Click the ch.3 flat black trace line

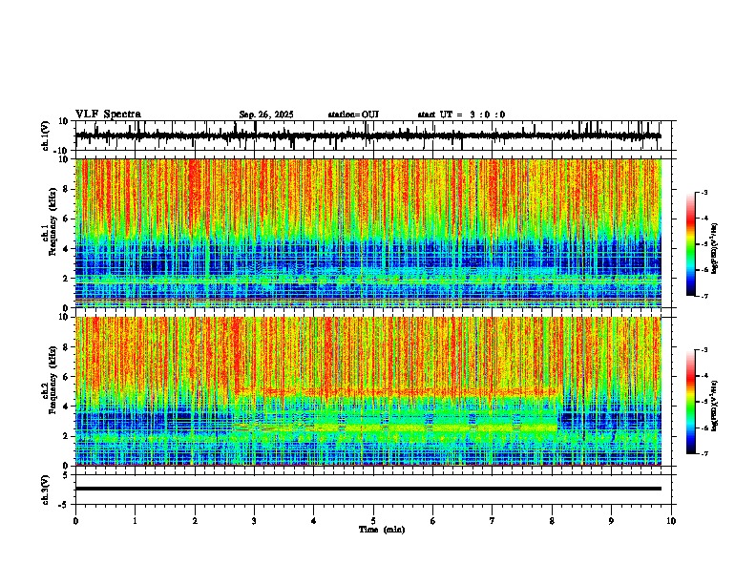368,489
